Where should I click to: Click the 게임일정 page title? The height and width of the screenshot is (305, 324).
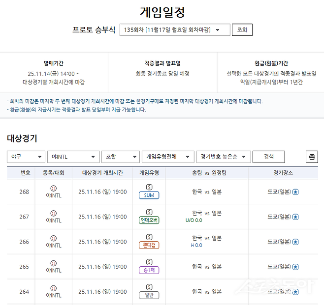162,12
